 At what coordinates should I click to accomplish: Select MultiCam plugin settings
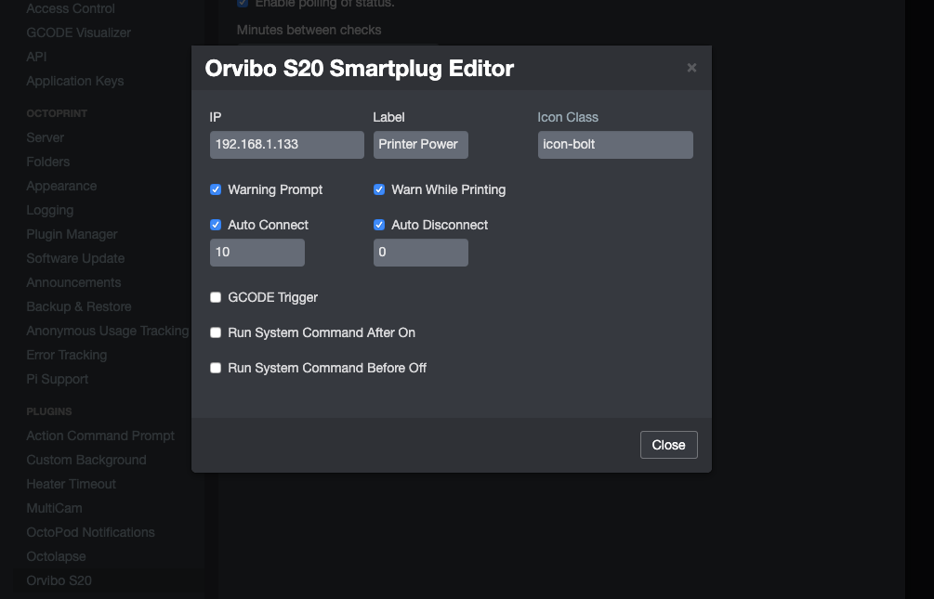point(54,509)
